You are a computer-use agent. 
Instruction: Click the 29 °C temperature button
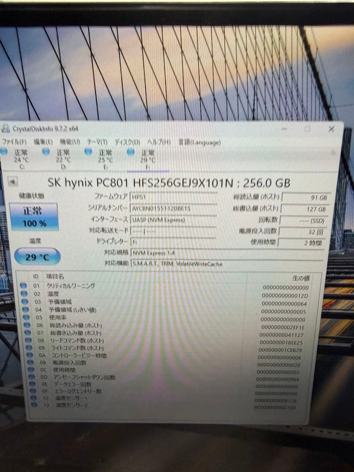[x=37, y=257]
